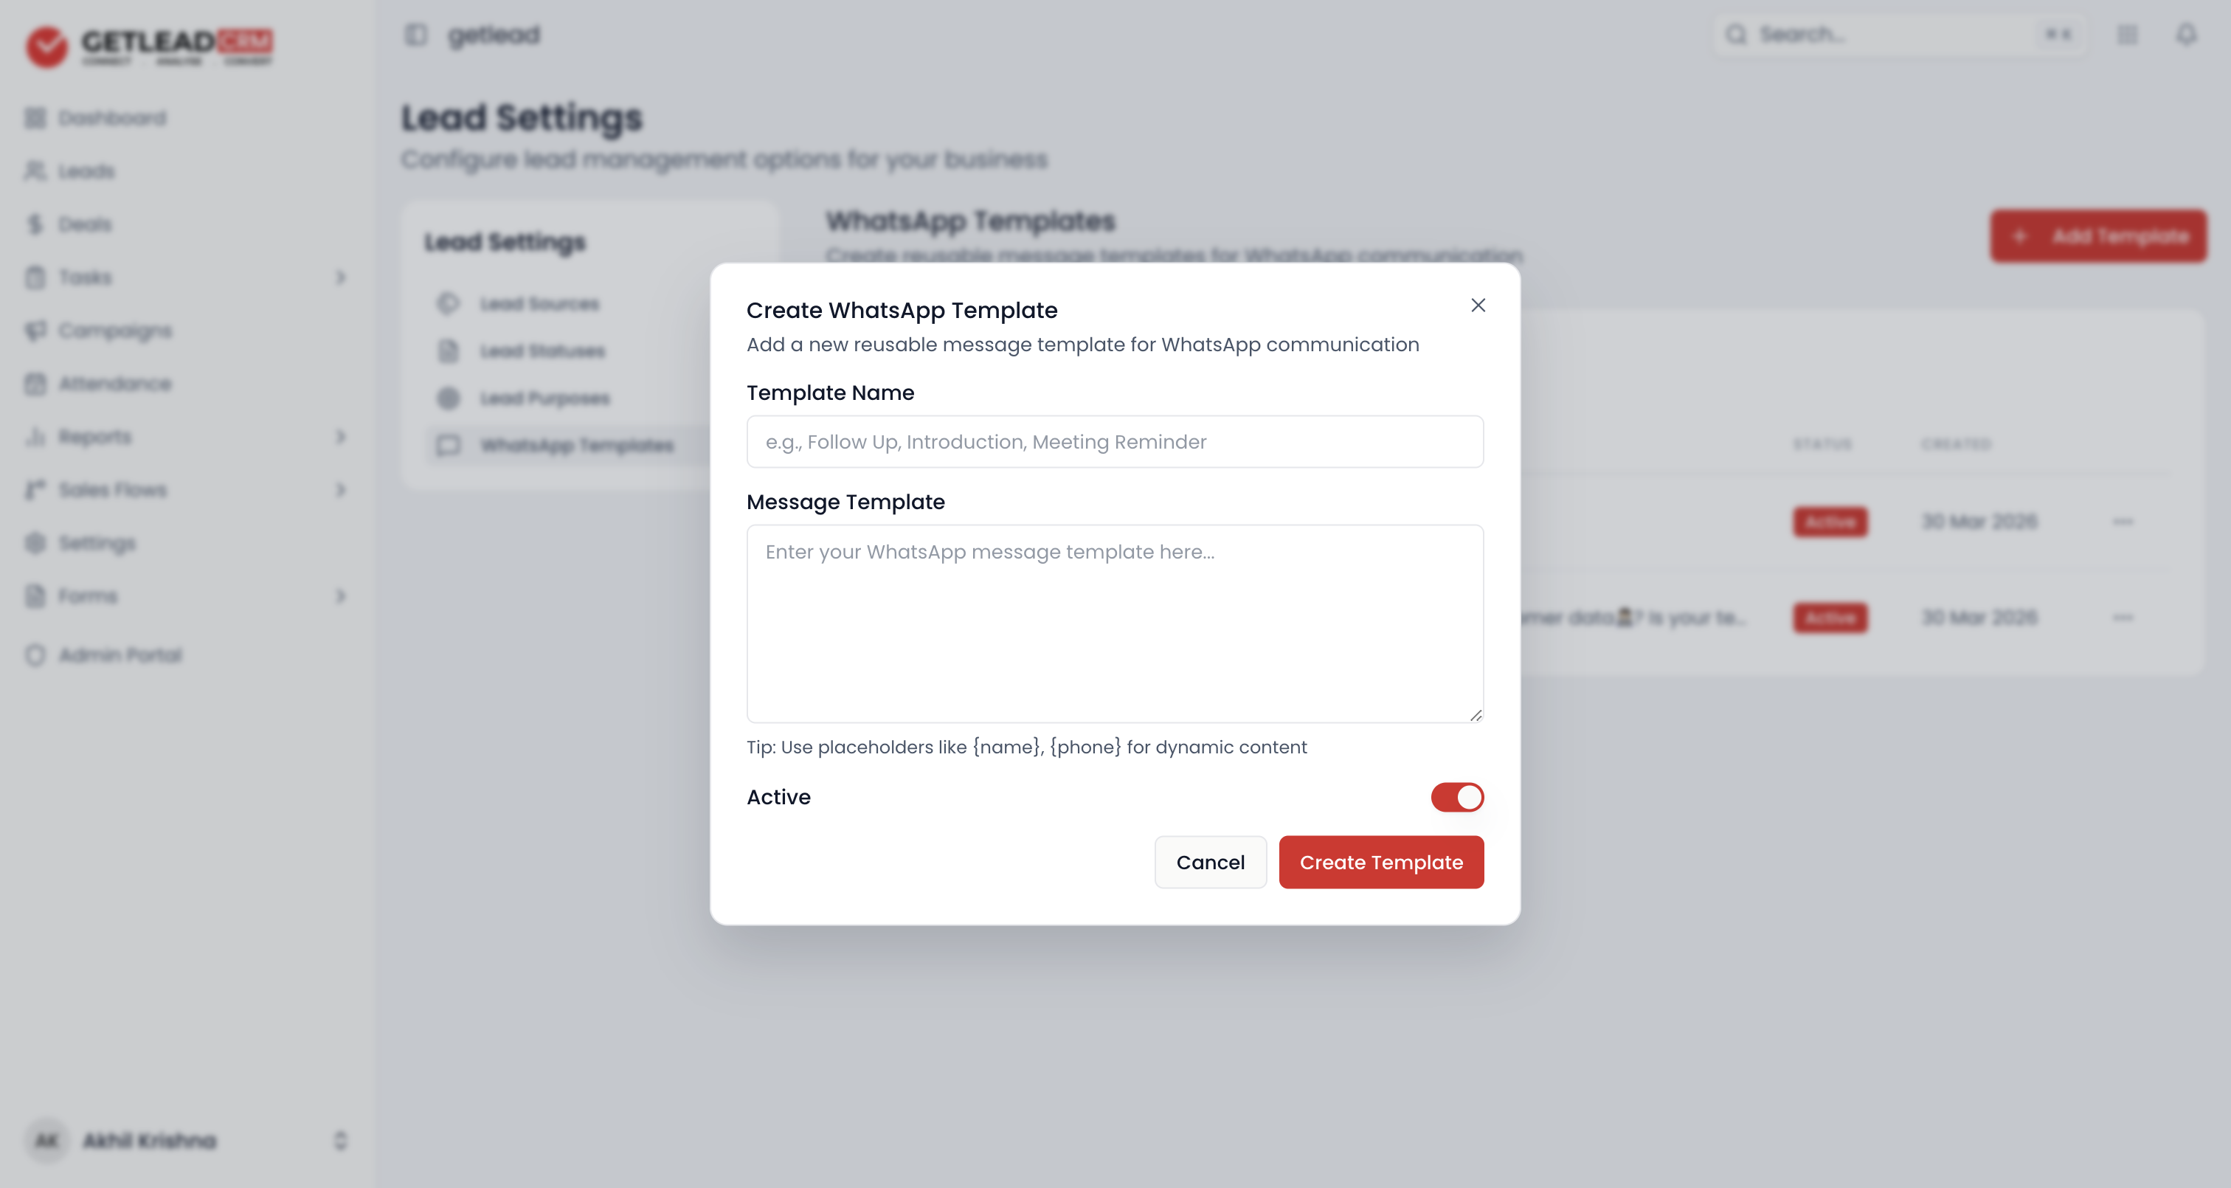Viewport: 2231px width, 1188px height.
Task: Toggle the Active switch off
Action: pos(1457,797)
